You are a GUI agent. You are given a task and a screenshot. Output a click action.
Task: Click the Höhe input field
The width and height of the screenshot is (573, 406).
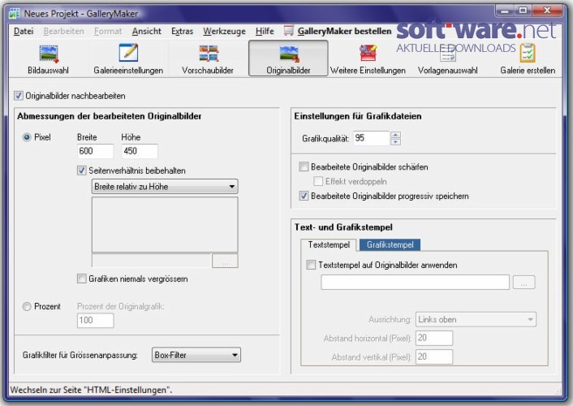coord(140,151)
